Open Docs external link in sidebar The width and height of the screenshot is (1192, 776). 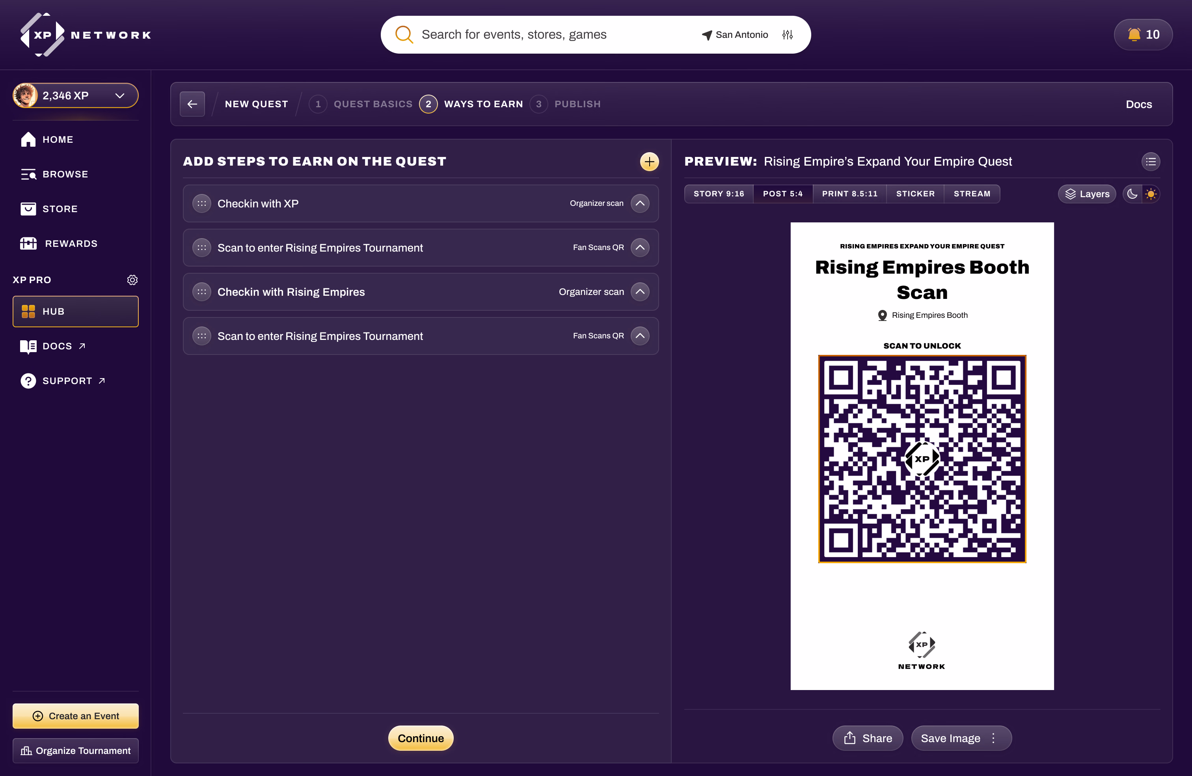click(x=53, y=346)
